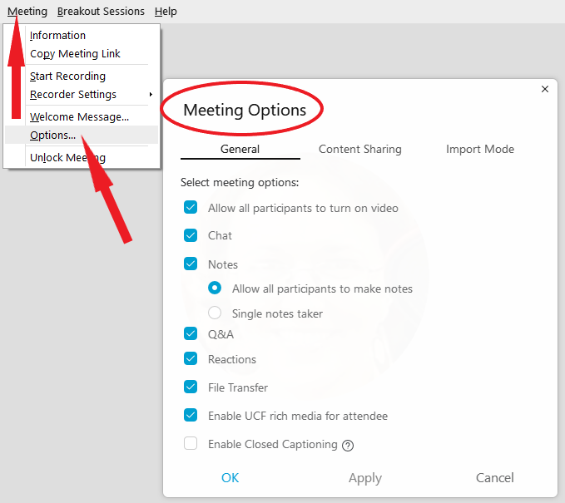Enable Closed Captioning checkbox

tap(191, 443)
